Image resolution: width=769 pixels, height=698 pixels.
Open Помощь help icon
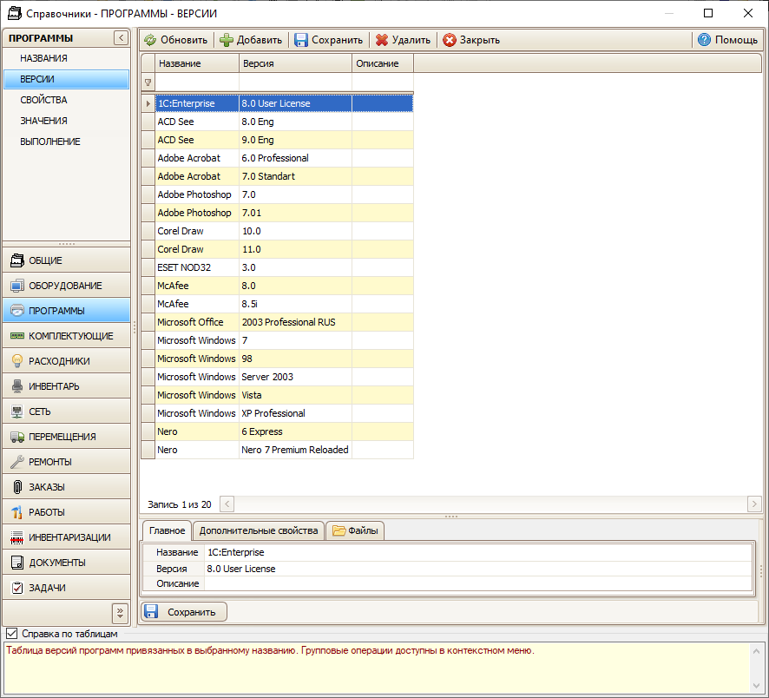tap(704, 40)
